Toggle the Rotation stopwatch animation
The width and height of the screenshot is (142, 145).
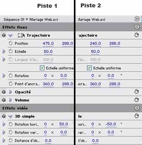point(11,76)
